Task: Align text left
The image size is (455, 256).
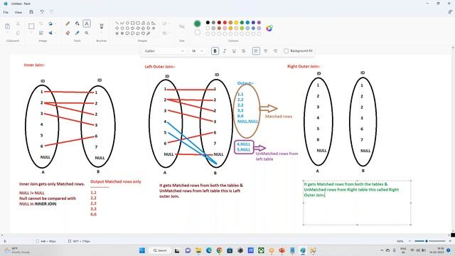Action: [256, 50]
